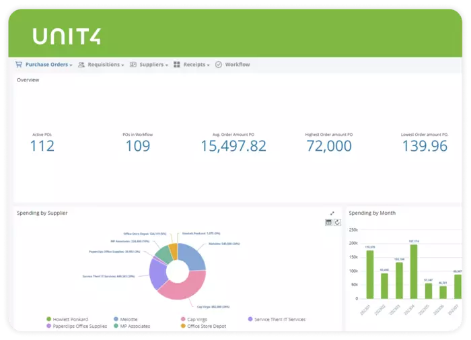Image resolution: width=471 pixels, height=340 pixels.
Task: Go to the Workflow page
Action: 238,65
